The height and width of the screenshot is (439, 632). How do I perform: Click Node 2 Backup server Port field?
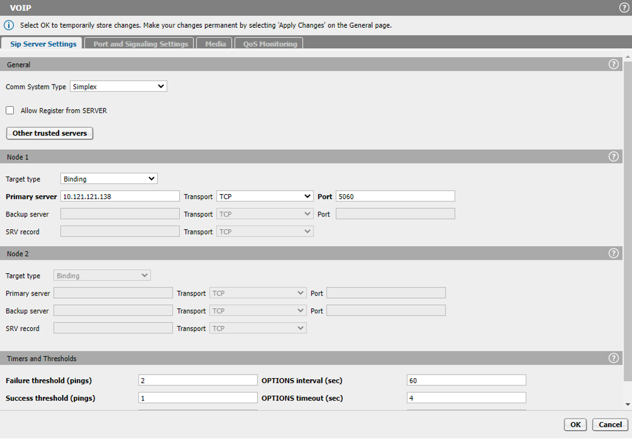click(x=386, y=311)
